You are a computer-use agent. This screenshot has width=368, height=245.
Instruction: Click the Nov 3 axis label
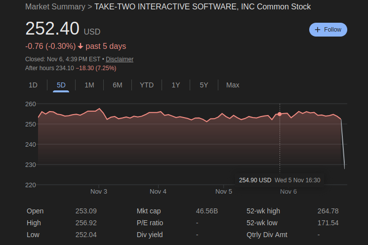pos(99,192)
